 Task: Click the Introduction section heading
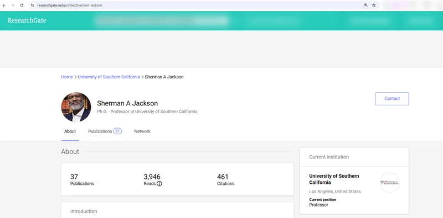click(84, 211)
